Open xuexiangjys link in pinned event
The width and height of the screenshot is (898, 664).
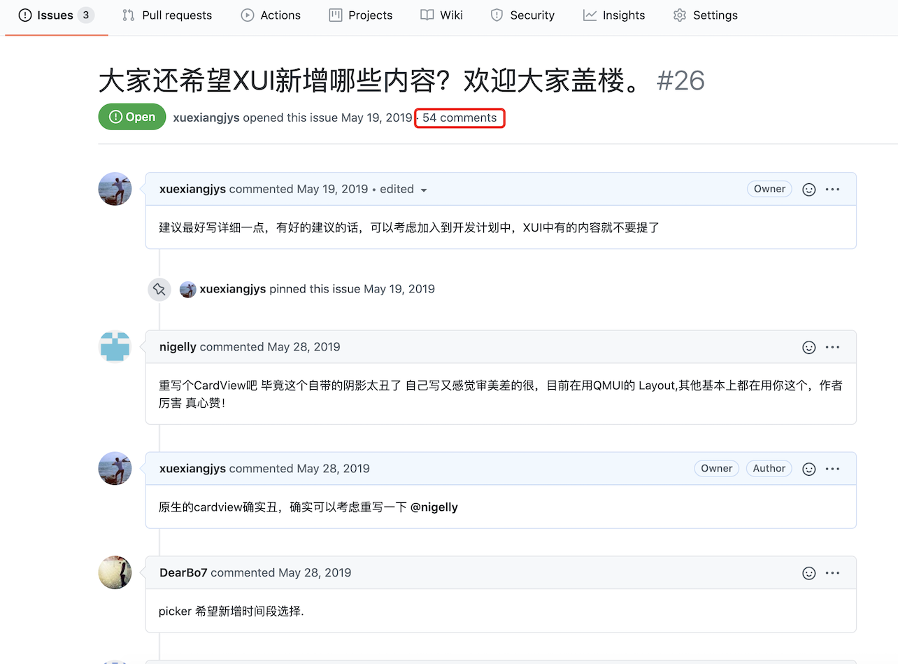(233, 289)
